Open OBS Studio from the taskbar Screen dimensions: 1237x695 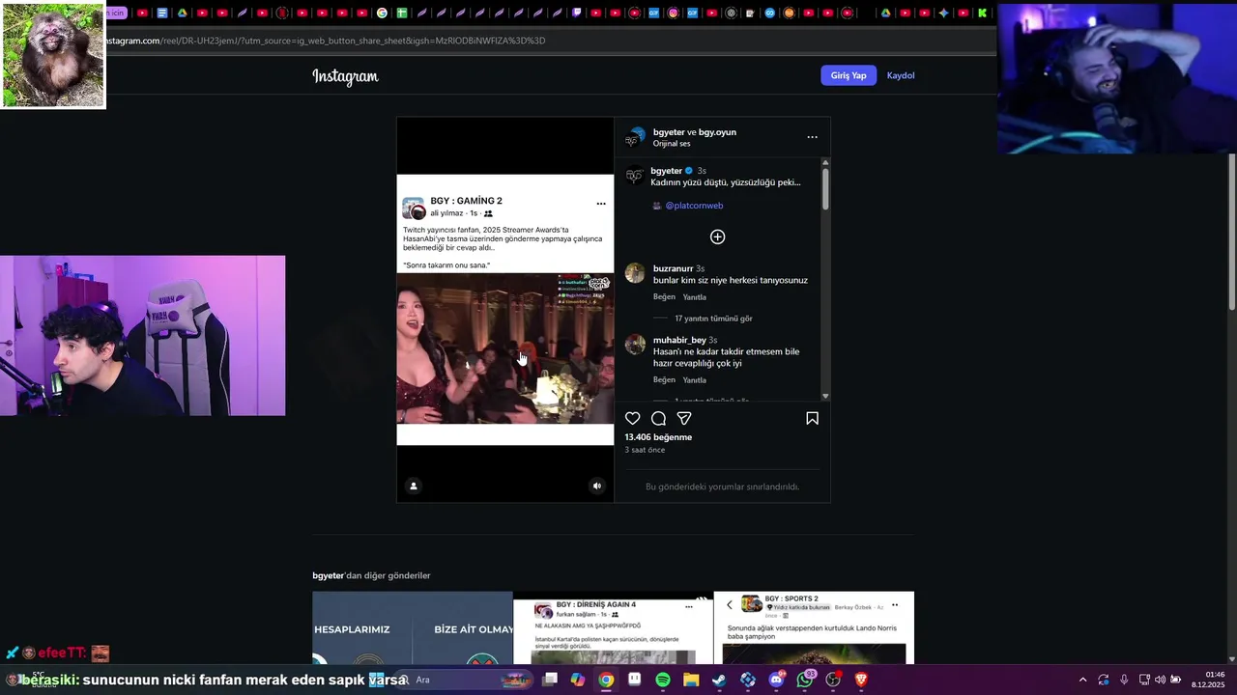click(833, 680)
